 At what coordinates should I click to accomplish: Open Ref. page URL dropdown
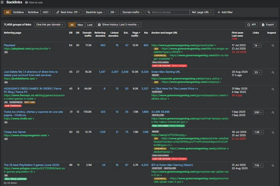(202, 12)
